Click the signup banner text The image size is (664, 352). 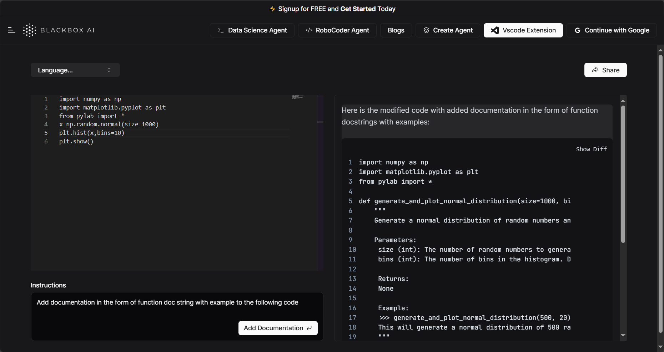337,9
